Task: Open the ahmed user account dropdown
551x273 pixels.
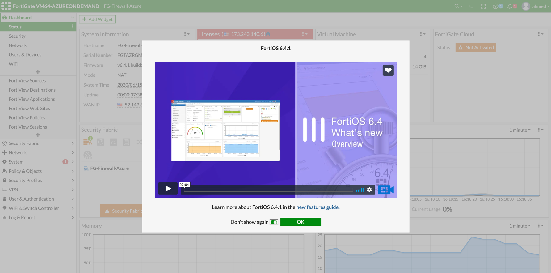Action: (536, 6)
